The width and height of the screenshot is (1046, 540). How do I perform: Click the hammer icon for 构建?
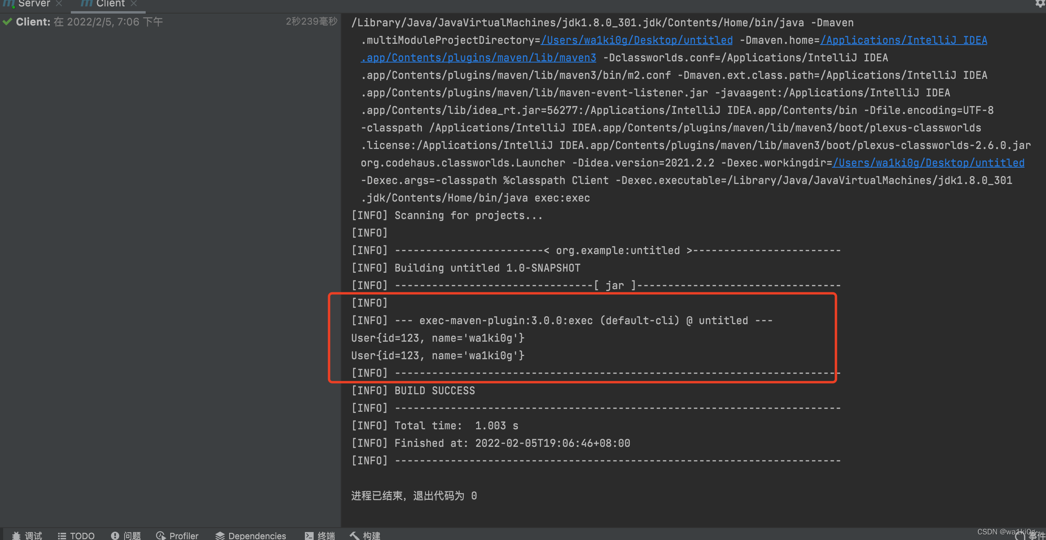click(354, 536)
